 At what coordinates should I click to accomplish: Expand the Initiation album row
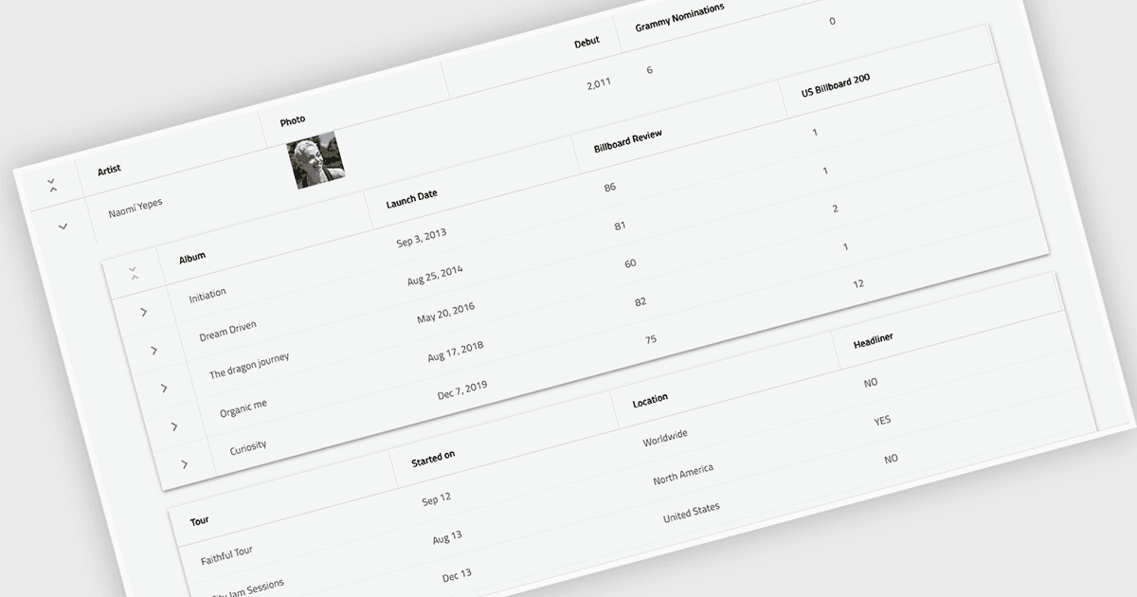tap(144, 312)
